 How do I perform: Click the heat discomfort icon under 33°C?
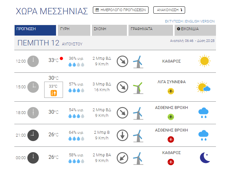(x=54, y=93)
